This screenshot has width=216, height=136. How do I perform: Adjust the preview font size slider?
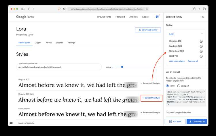pos(122,67)
